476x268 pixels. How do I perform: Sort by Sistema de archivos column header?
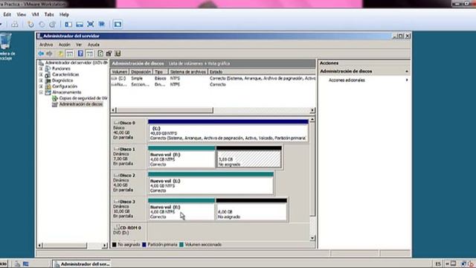pyautogui.click(x=187, y=71)
